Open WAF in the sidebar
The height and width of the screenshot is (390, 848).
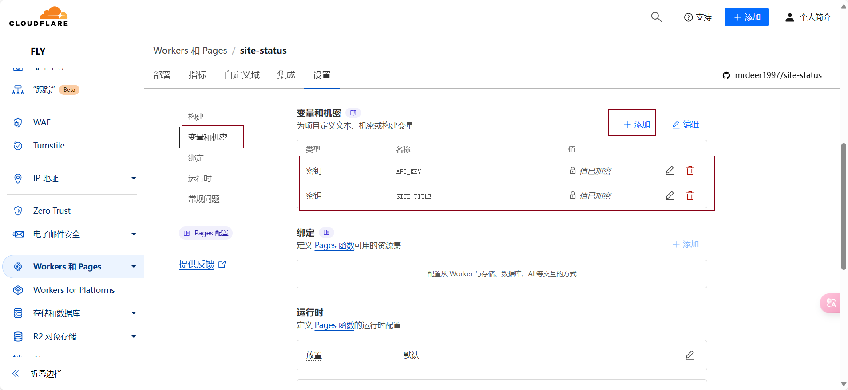(x=42, y=122)
